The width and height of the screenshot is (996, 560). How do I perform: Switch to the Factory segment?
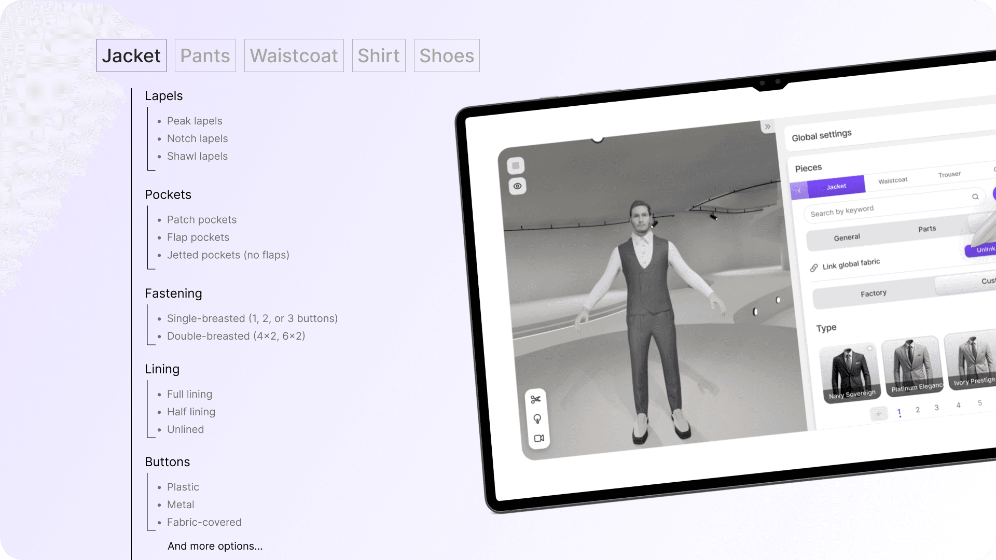tap(874, 293)
